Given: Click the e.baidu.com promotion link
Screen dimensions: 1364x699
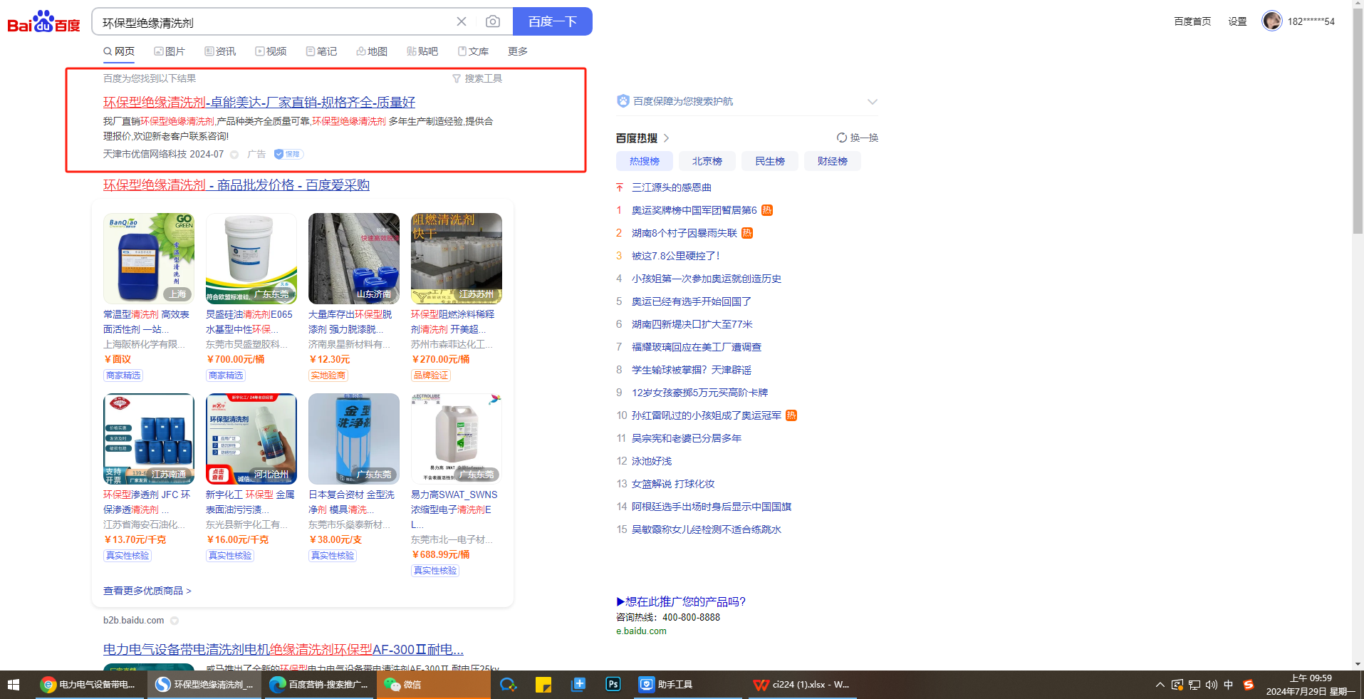Looking at the screenshot, I should click(x=641, y=631).
